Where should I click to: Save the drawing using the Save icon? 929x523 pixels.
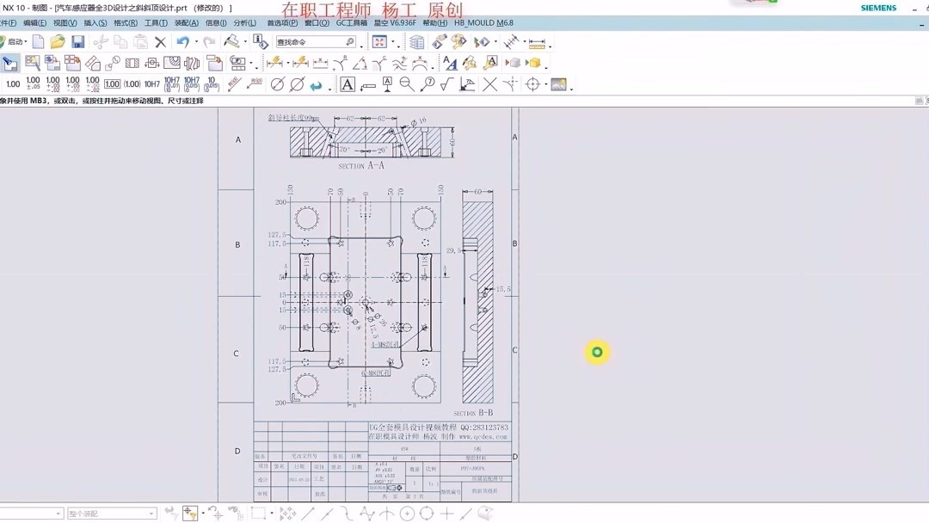coord(79,40)
